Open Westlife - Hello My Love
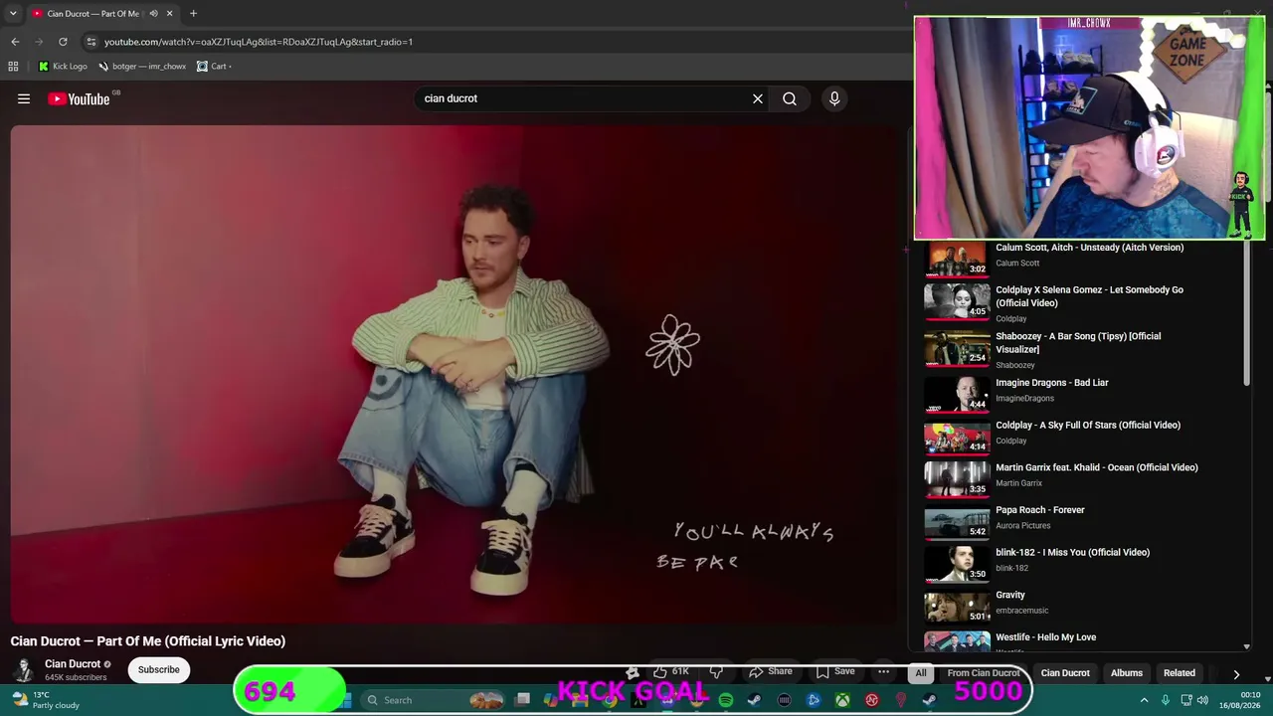Viewport: 1273px width, 716px height. [x=1045, y=637]
